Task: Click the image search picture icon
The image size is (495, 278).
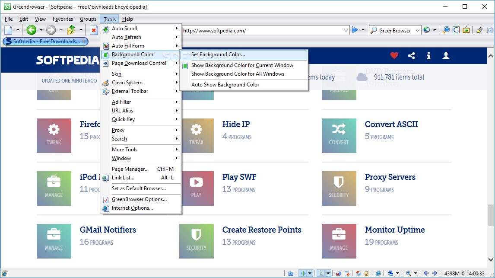Action: [466, 30]
